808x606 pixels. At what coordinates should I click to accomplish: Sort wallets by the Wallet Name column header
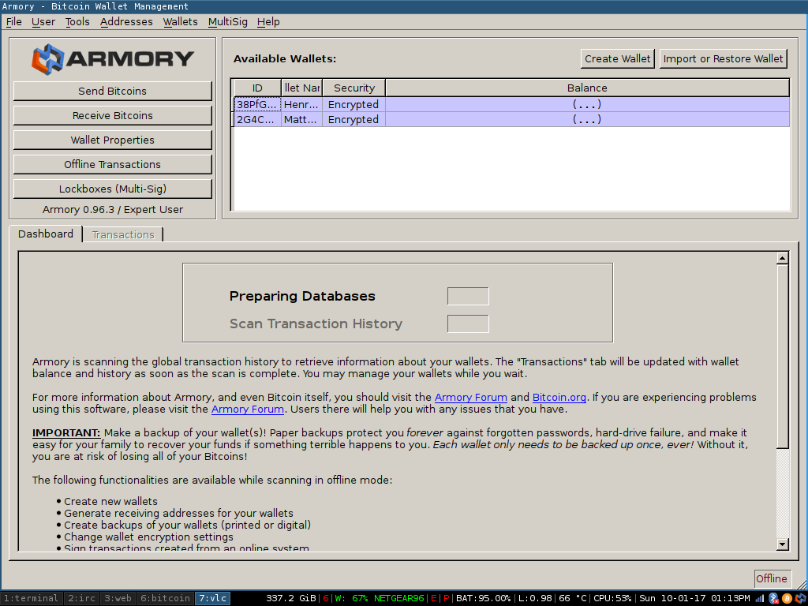[302, 88]
